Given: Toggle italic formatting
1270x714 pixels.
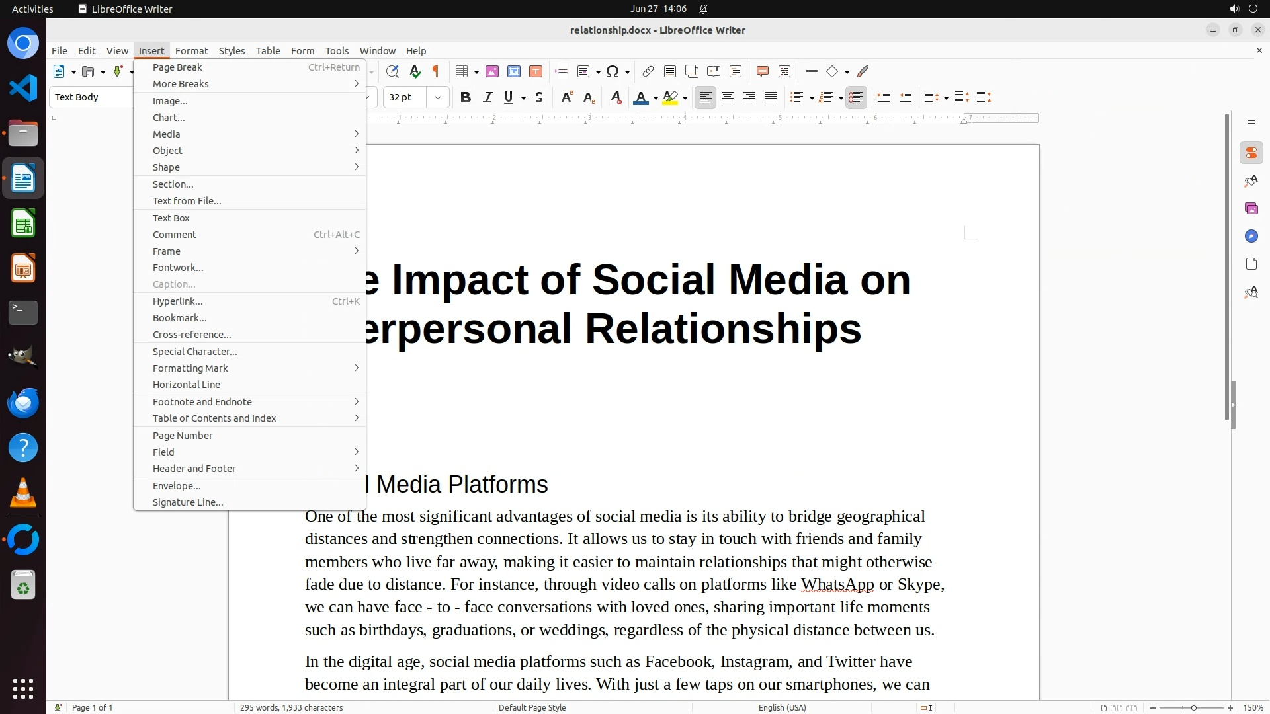Looking at the screenshot, I should (x=487, y=98).
